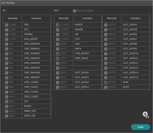Check the F_OUT2 OR checkbox
The image size is (153, 133).
coord(58,34)
